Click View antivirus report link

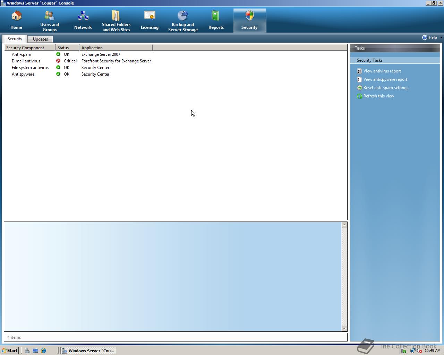pos(382,71)
